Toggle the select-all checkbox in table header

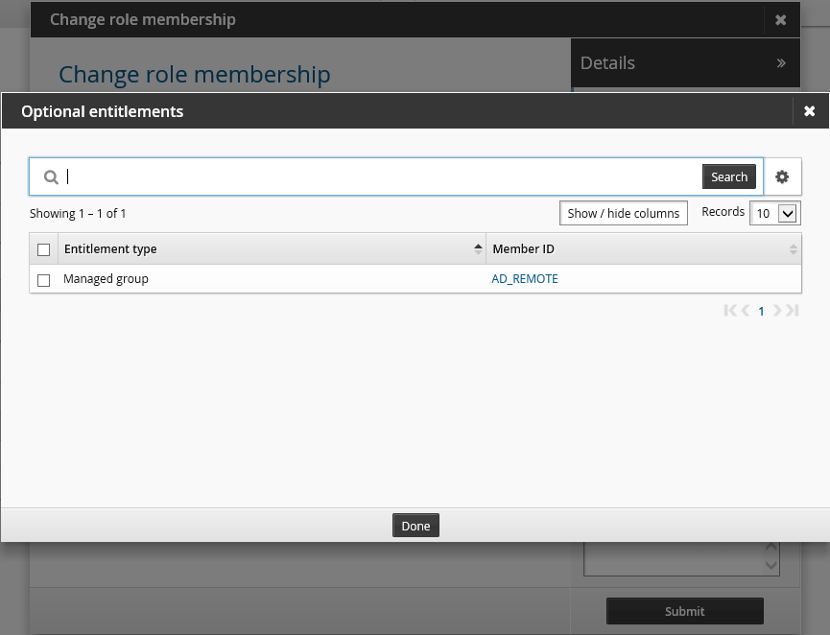pyautogui.click(x=43, y=249)
